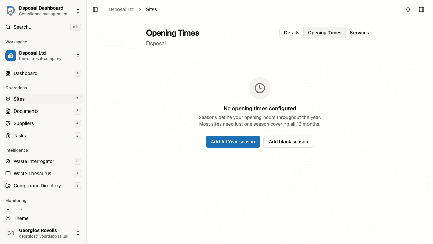Screen dimensions: 433x244
Task: Select the Compliance Directory icon
Action: pos(8,185)
